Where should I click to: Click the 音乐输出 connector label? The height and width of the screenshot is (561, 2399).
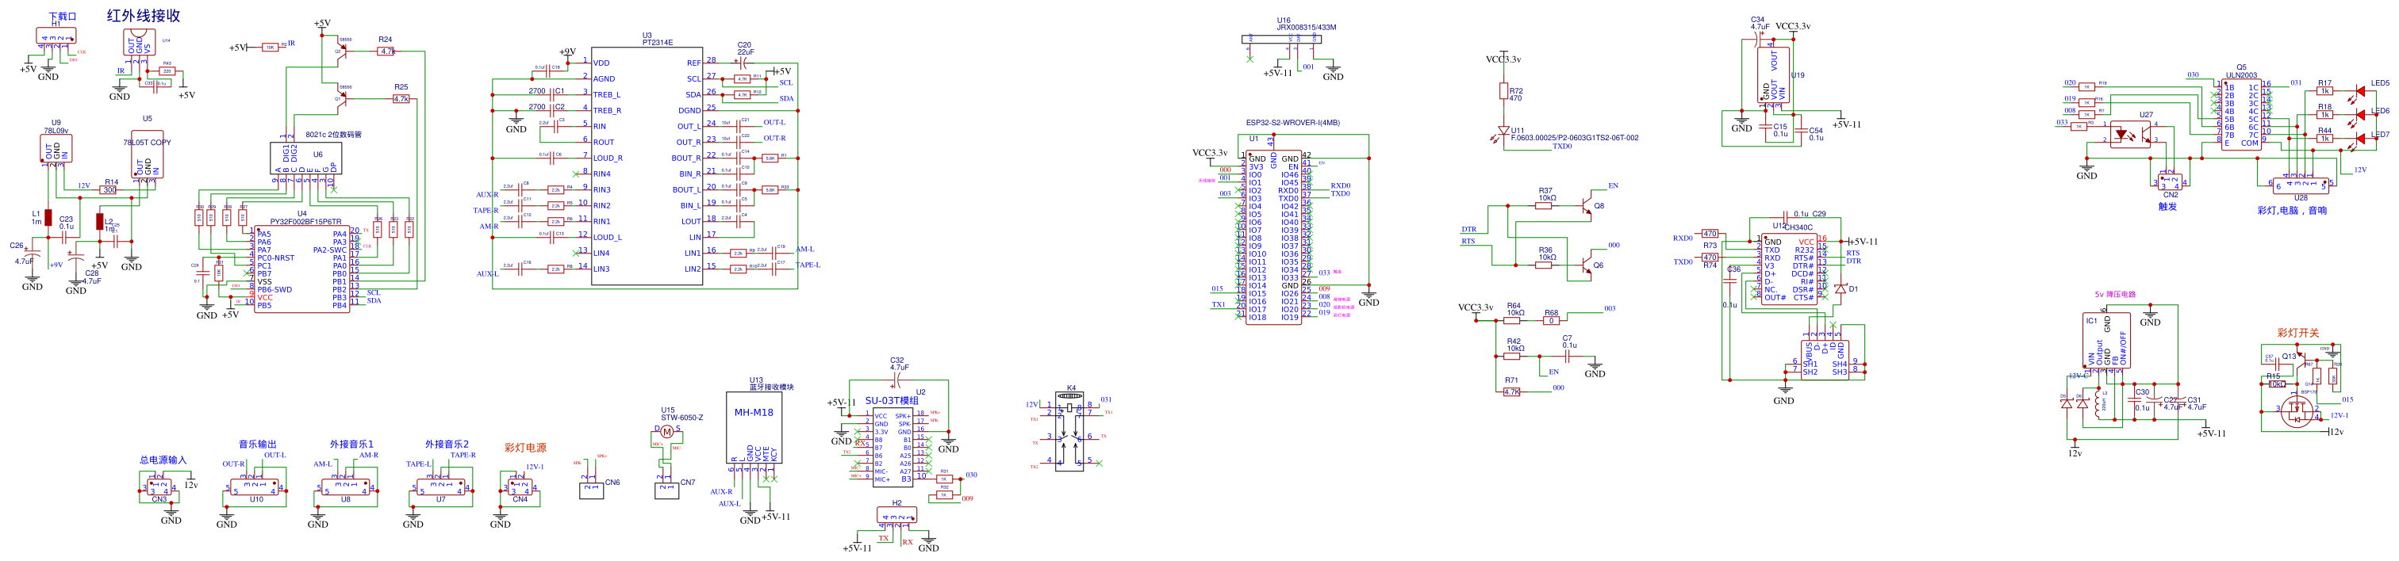(x=257, y=445)
